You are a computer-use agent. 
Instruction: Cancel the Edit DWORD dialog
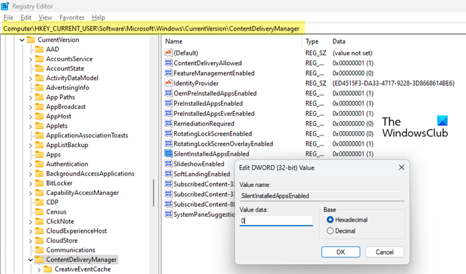[385, 252]
